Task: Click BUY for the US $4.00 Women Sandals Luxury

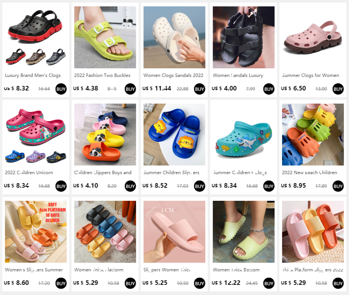Action: click(269, 89)
